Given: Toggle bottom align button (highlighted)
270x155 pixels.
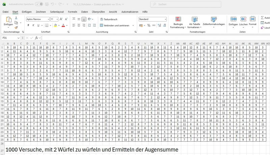Looking at the screenshot, I should pos(84,19).
